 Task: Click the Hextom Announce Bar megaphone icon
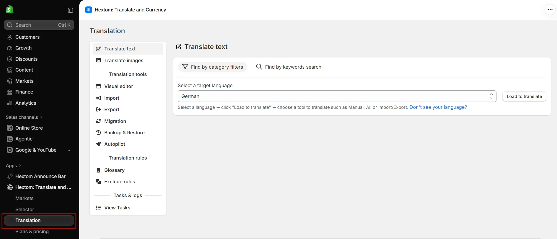(10, 176)
